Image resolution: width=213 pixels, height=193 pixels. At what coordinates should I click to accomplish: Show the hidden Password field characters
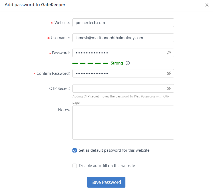pyautogui.click(x=169, y=53)
